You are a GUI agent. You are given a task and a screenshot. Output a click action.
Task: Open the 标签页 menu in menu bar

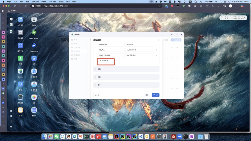click(61, 2)
